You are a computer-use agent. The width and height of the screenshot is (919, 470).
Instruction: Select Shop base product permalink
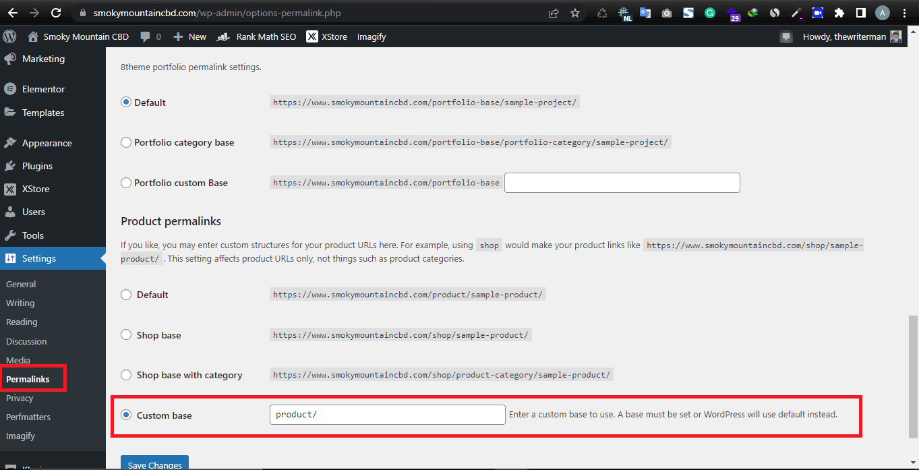click(126, 335)
